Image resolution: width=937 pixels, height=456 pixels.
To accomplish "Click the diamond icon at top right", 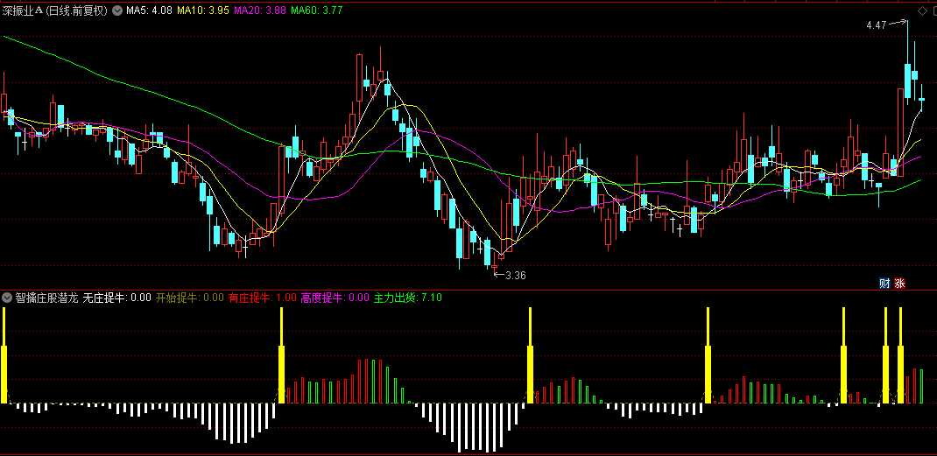I will tap(921, 11).
